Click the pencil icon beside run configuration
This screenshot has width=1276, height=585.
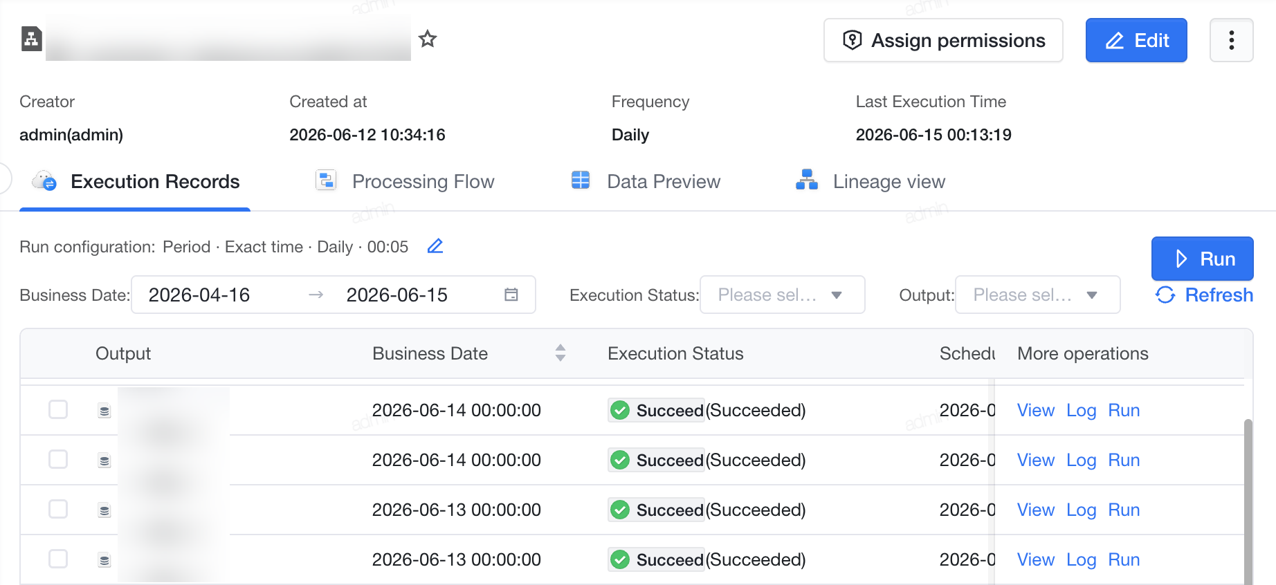point(435,246)
